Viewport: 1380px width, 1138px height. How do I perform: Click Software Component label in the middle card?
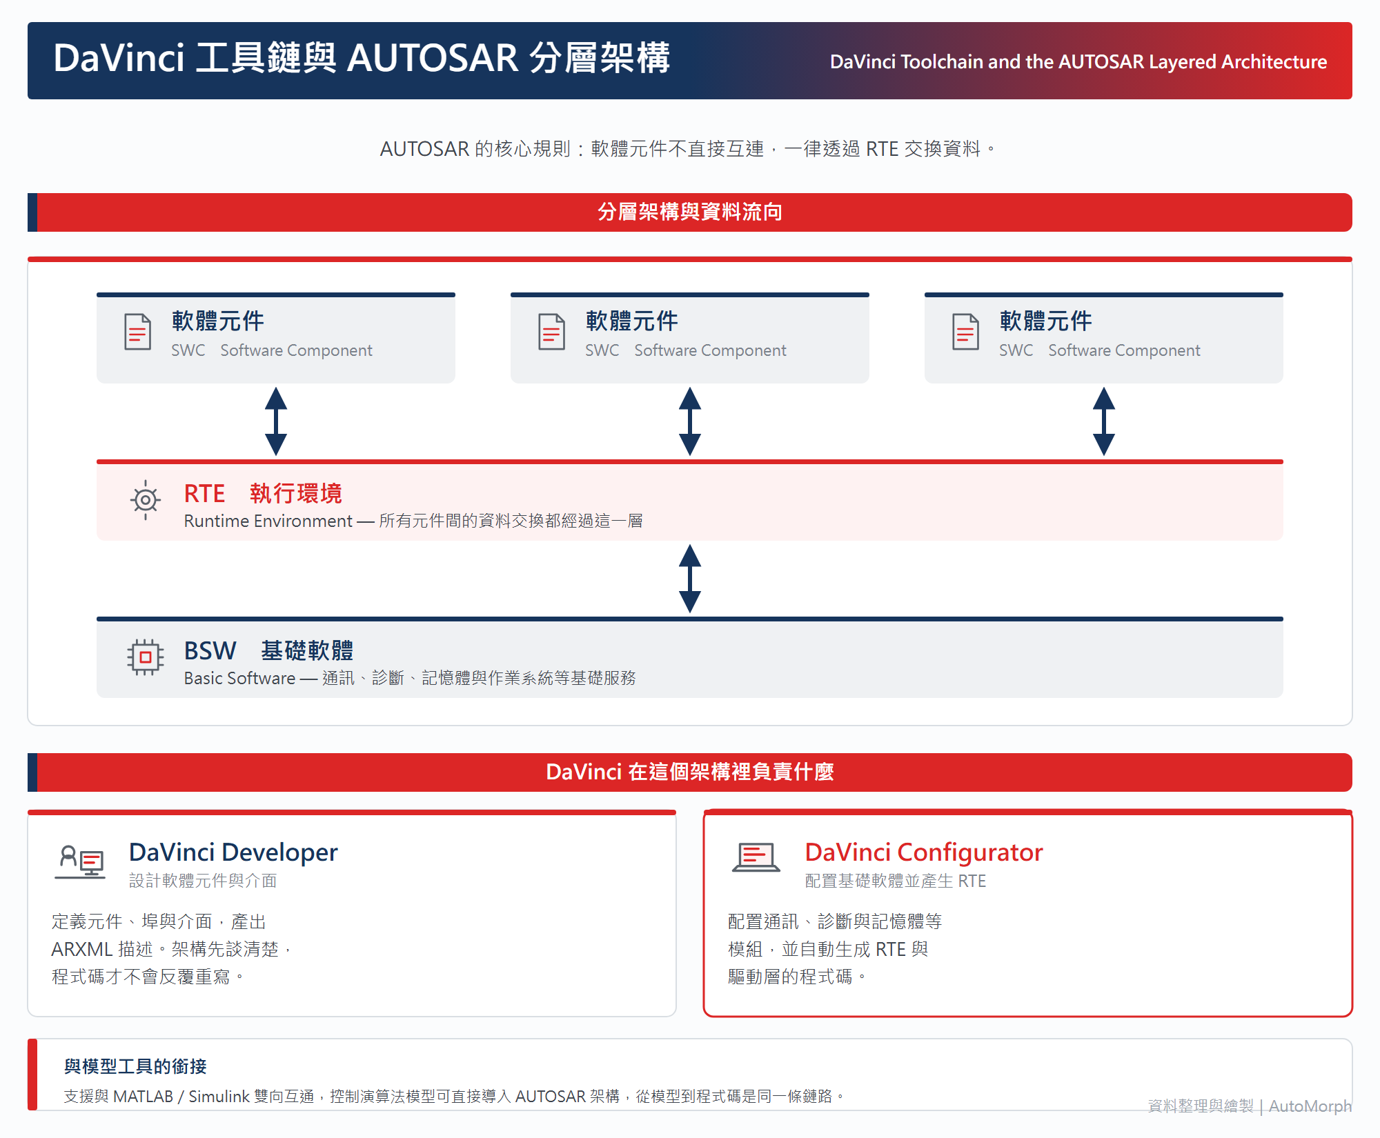click(710, 350)
